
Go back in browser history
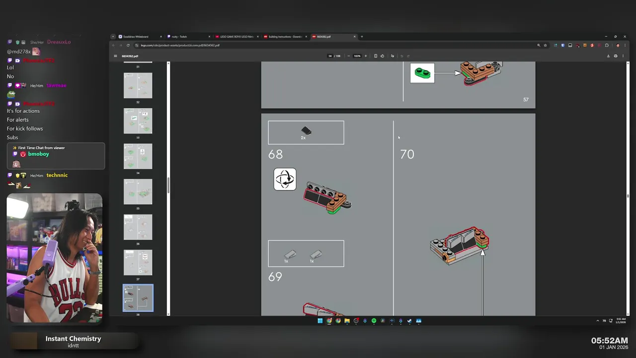pyautogui.click(x=113, y=45)
